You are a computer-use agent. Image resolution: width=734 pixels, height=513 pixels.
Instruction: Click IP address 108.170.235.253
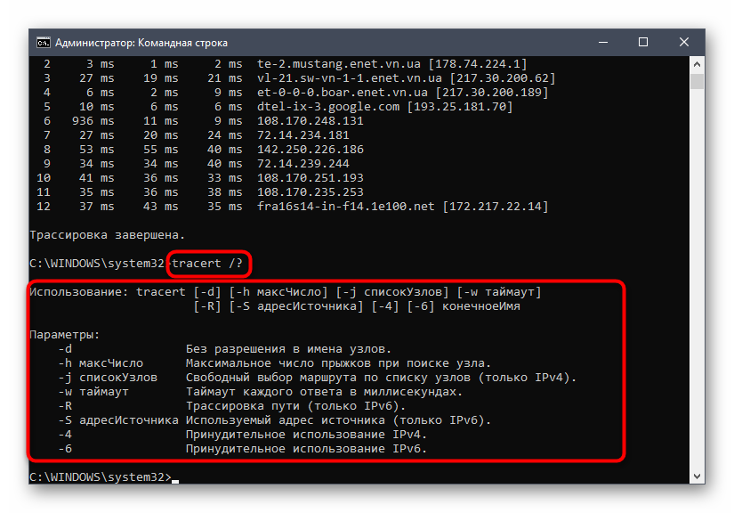(311, 192)
